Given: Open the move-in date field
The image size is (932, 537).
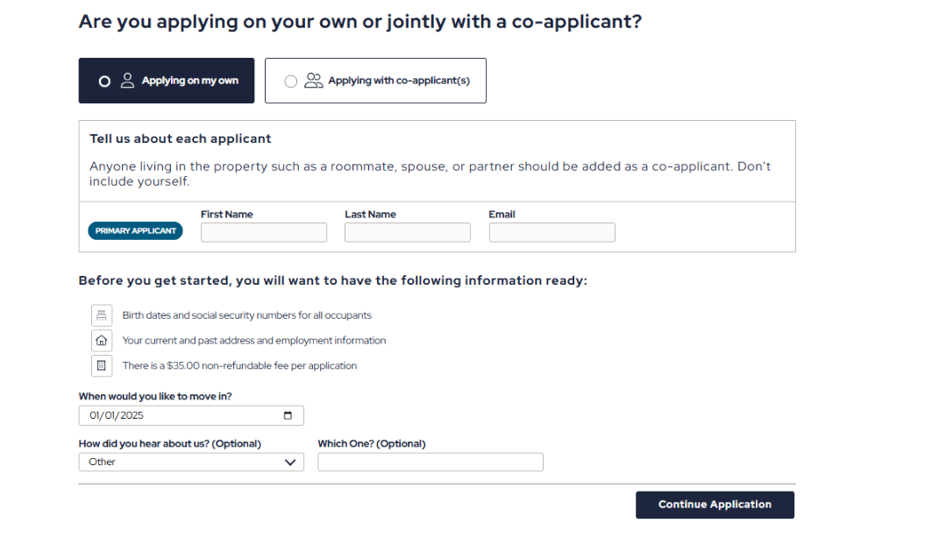Looking at the screenshot, I should [x=191, y=415].
